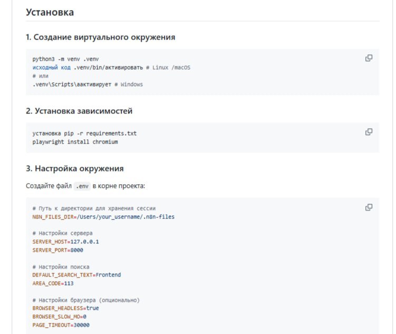The image size is (396, 334).
Task: Click the line 'python3 -m venv .venv'
Action: pyautogui.click(x=65, y=59)
